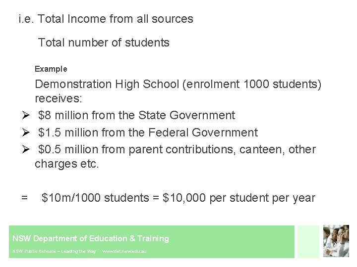Viewport: 357px width, 267px height.
Task: Click the light green square beside banner
Action: point(308,242)
